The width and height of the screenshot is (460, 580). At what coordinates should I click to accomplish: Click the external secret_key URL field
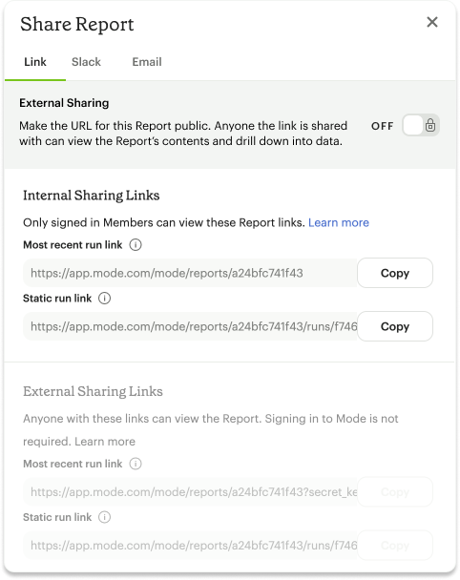point(190,492)
